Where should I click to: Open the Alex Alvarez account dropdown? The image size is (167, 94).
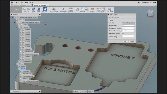click(146, 2)
